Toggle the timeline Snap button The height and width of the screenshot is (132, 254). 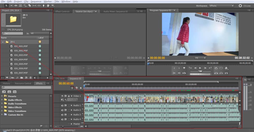click(x=72, y=88)
